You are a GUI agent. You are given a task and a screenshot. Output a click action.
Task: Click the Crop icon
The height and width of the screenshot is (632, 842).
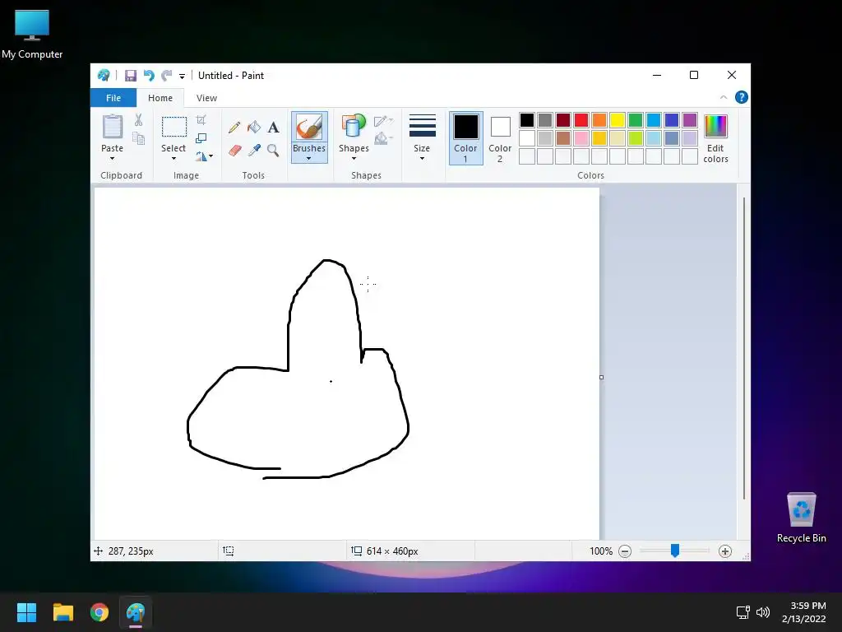coord(201,119)
